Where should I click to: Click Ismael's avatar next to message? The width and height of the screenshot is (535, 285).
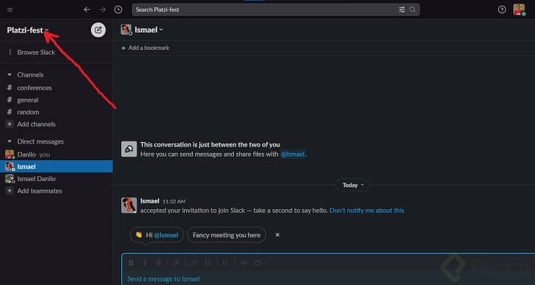[129, 205]
